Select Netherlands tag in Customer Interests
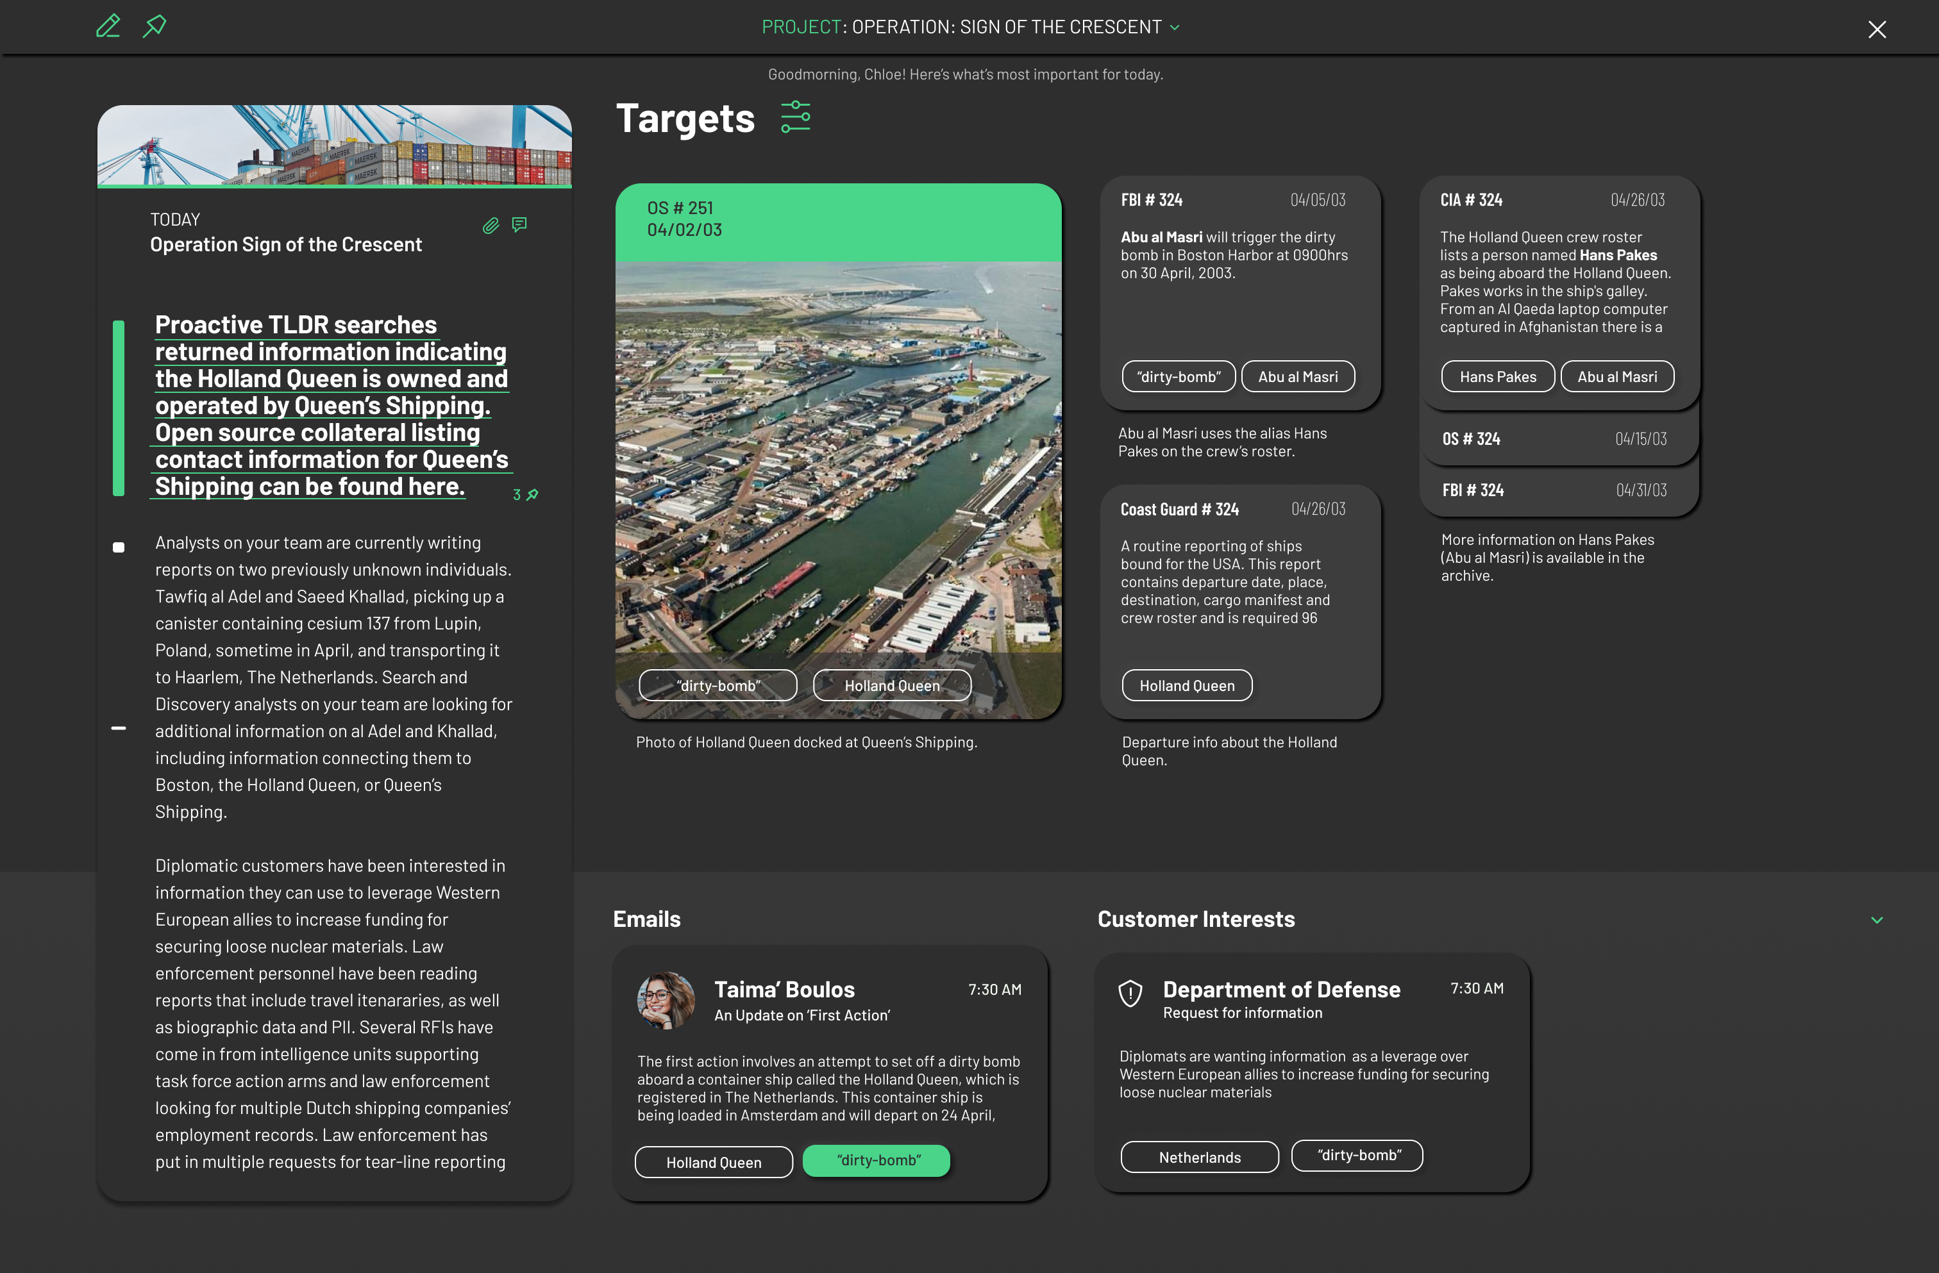 pos(1199,1158)
